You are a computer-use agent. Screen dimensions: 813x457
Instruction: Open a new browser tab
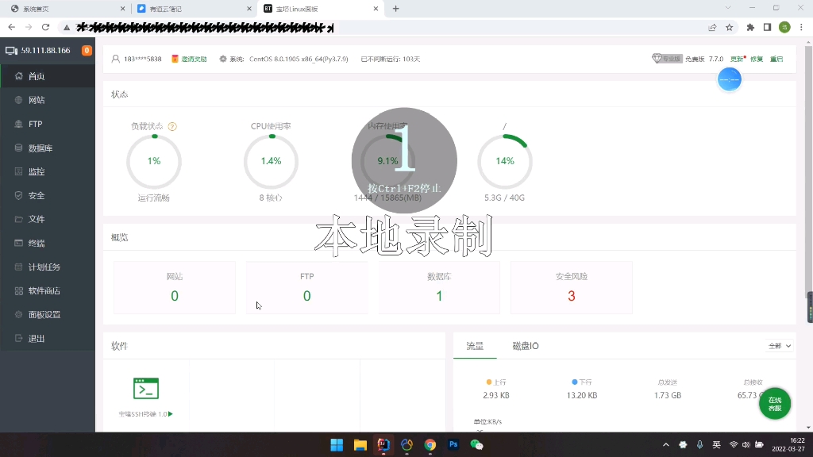click(395, 9)
